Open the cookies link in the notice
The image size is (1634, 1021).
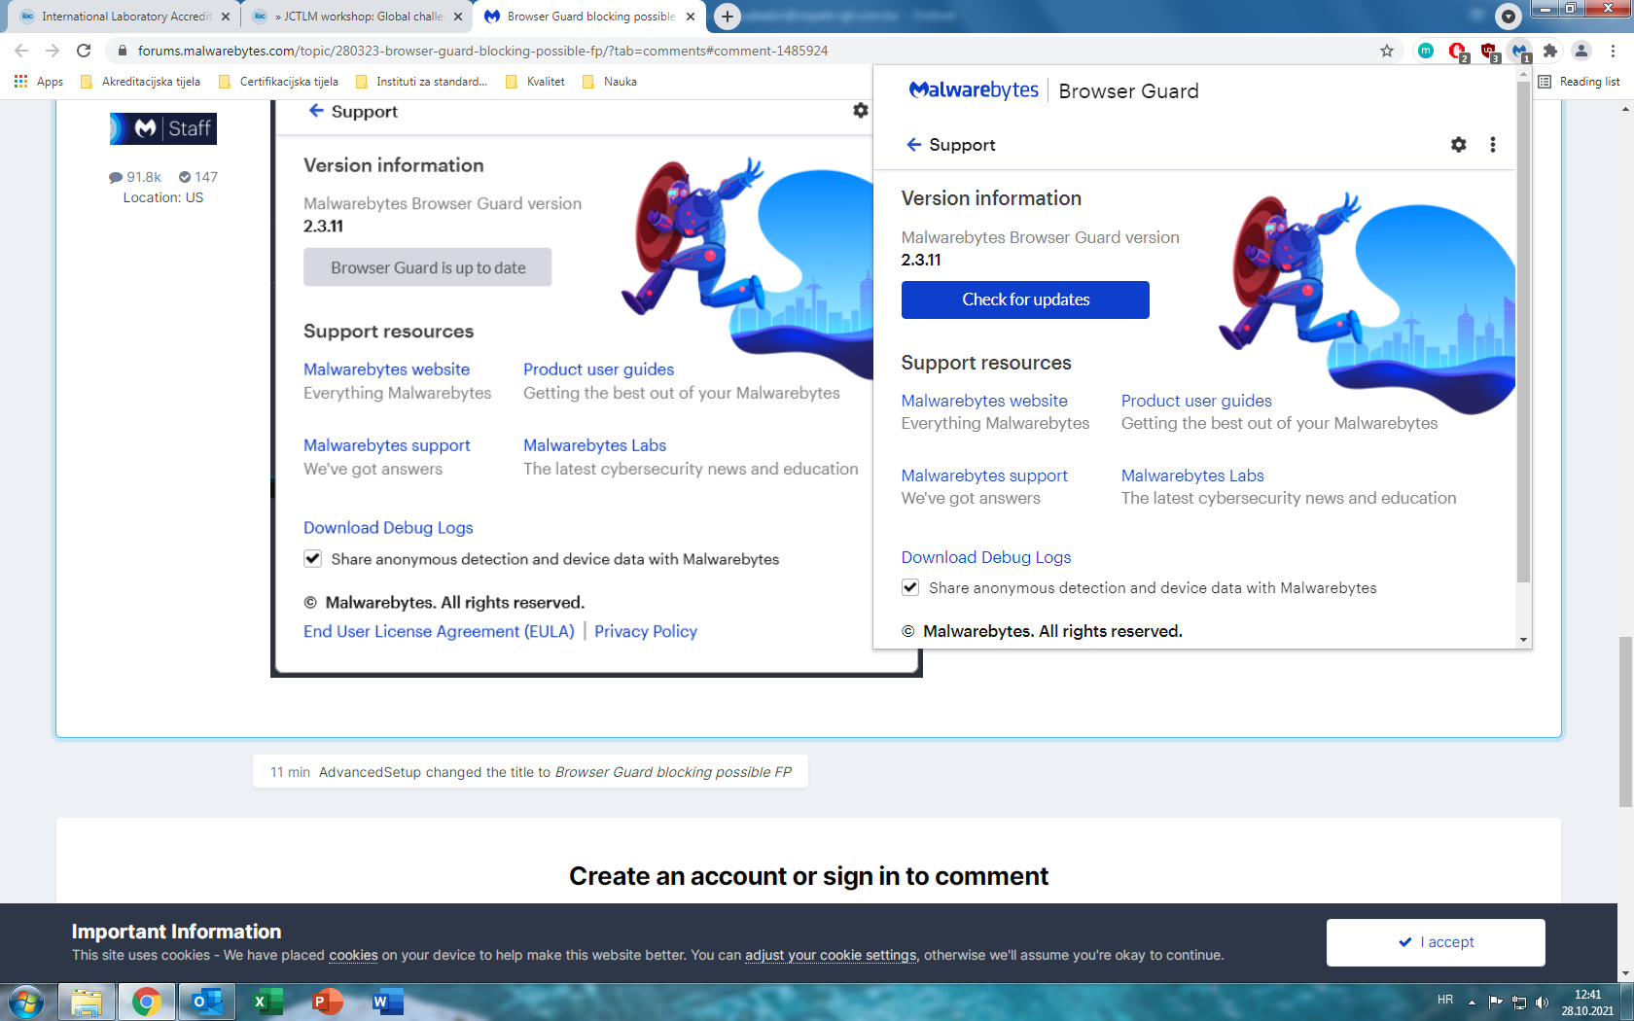pos(353,955)
